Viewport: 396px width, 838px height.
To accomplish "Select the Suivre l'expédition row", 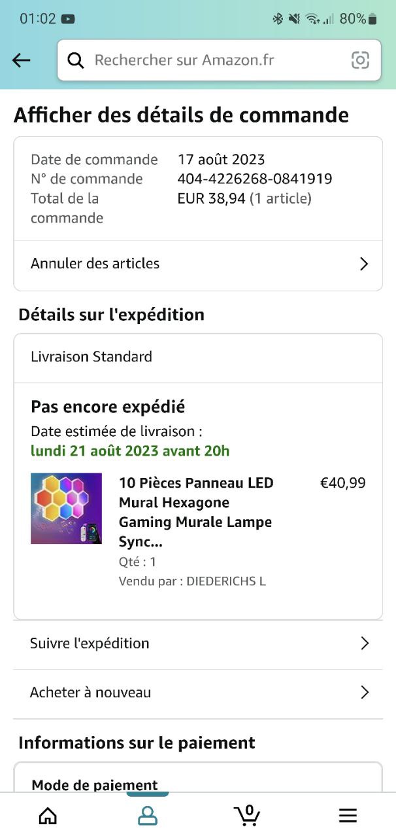I will pos(90,644).
